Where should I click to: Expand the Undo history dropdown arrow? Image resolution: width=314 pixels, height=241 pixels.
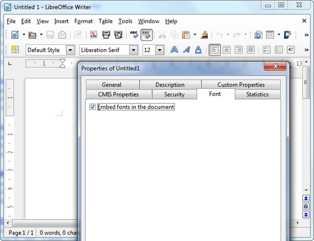tap(228, 34)
